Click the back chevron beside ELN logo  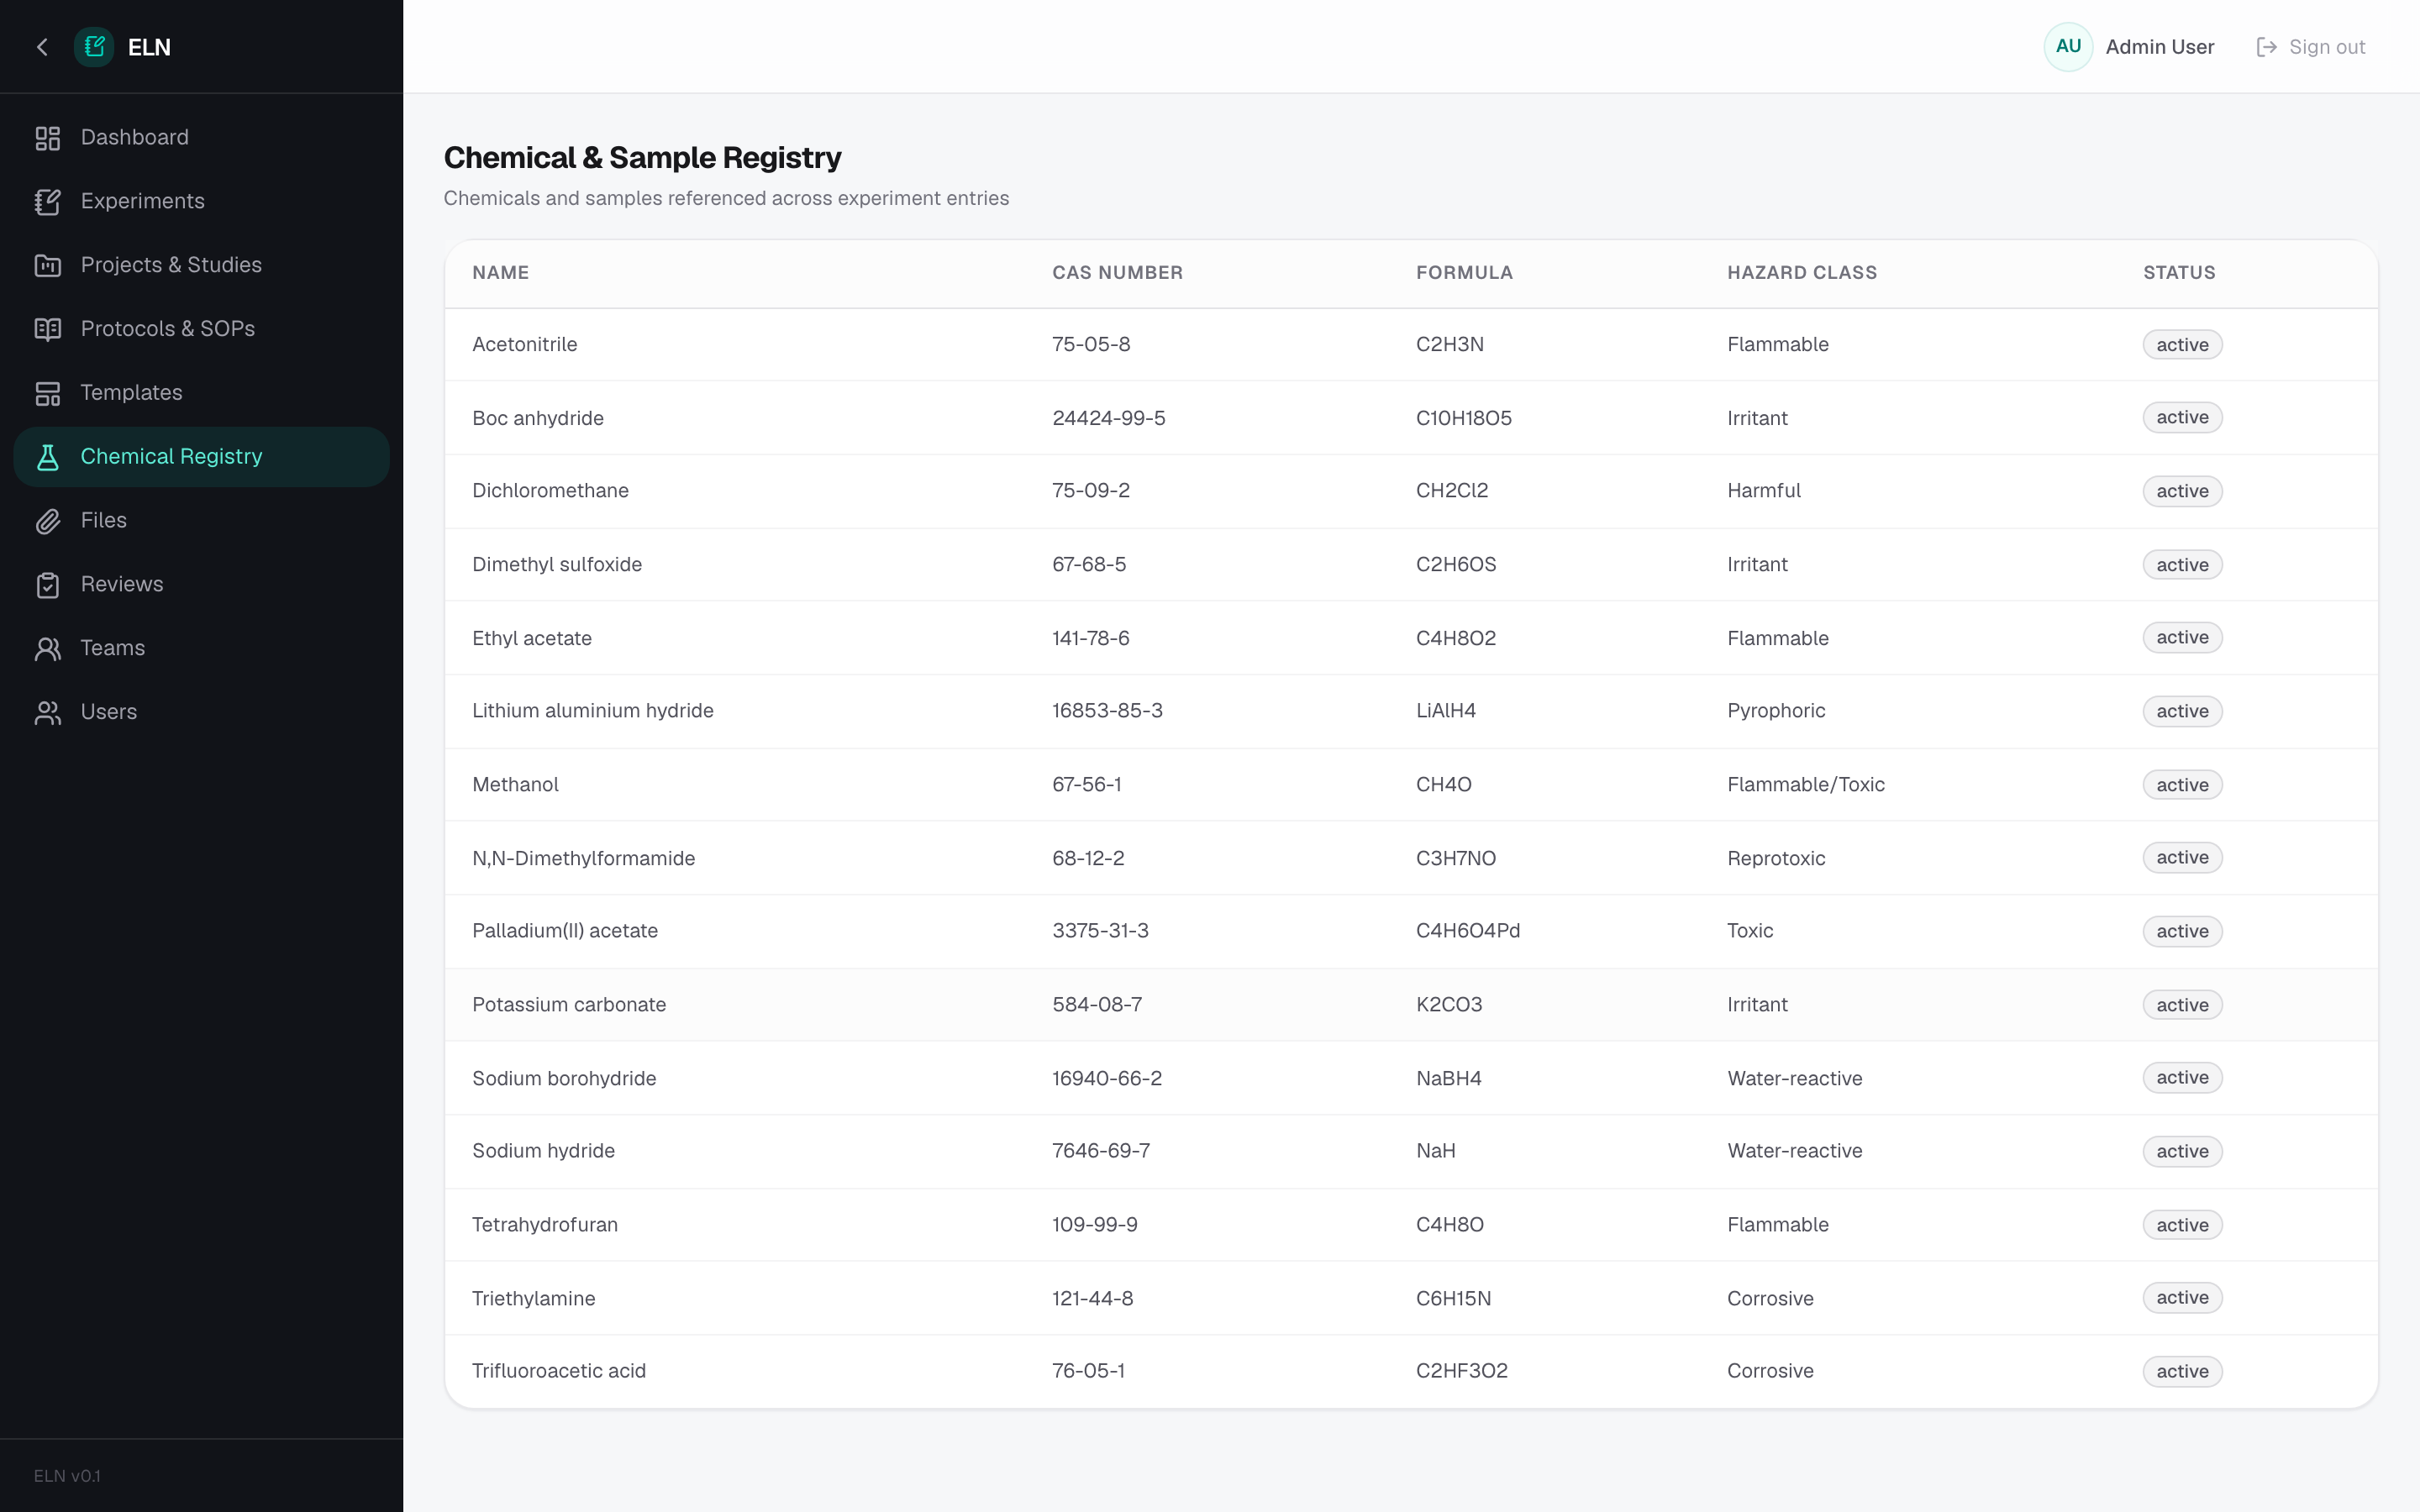click(42, 47)
